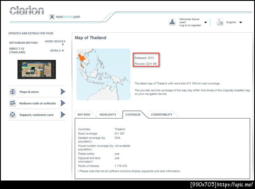Click the MORE DEVICES link text
The height and width of the screenshot is (189, 255).
tap(55, 42)
